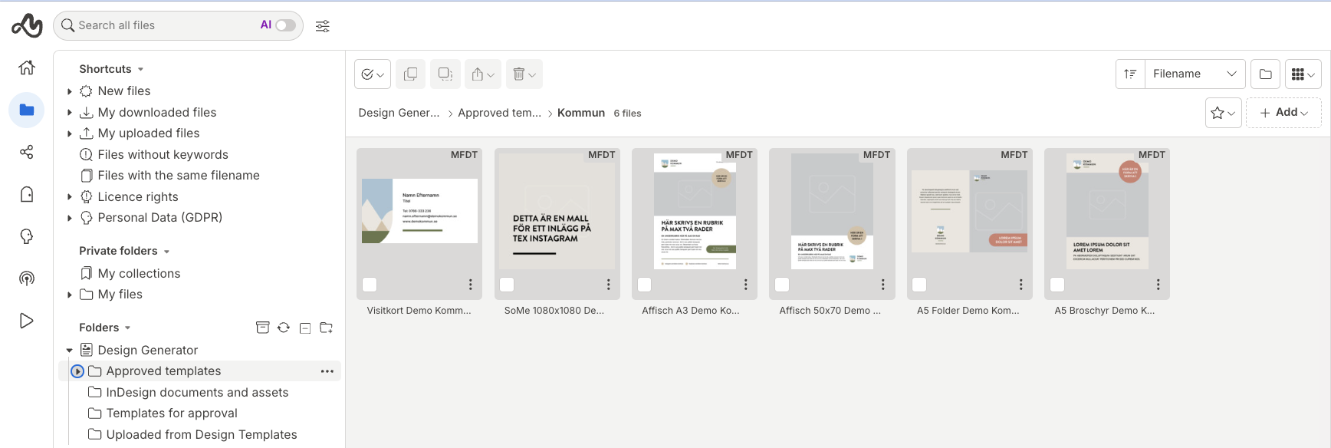Open the Home icon in left sidebar
Viewport: 1331px width, 448px height.
[x=27, y=68]
